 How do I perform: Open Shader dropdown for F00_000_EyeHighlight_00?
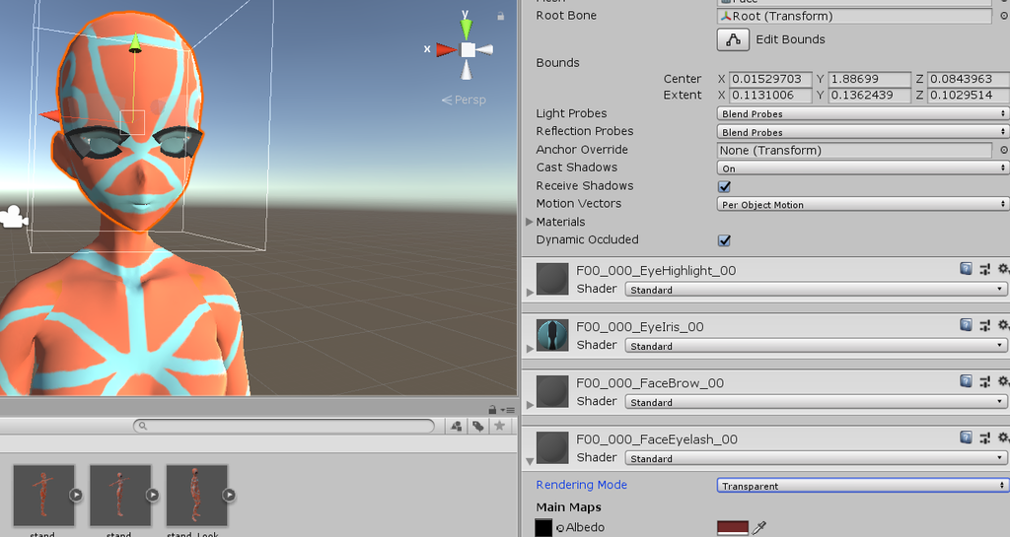coord(816,290)
